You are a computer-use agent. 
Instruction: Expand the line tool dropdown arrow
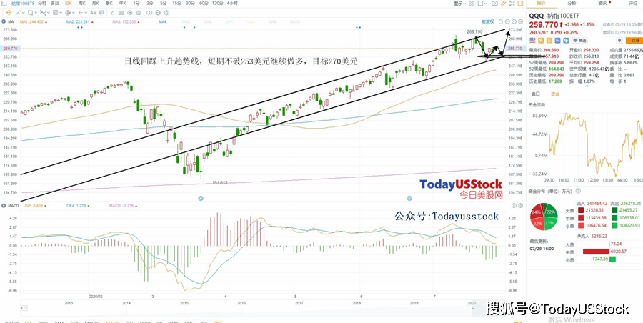click(24, 13)
